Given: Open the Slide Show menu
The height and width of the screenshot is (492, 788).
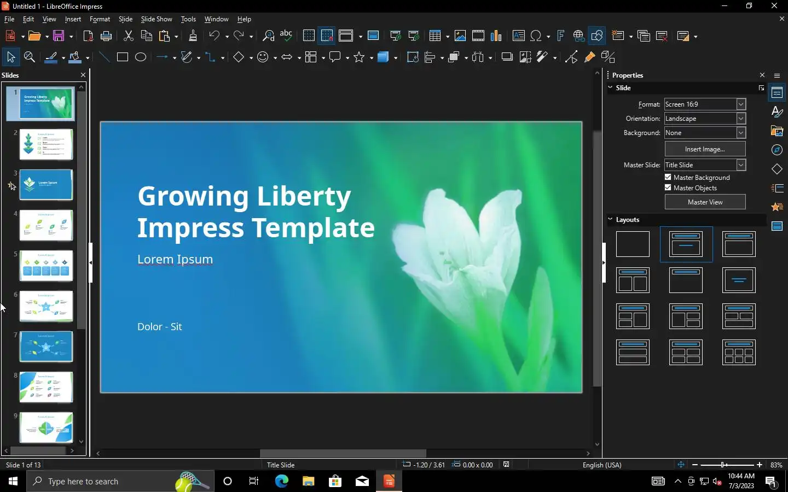Looking at the screenshot, I should (157, 19).
